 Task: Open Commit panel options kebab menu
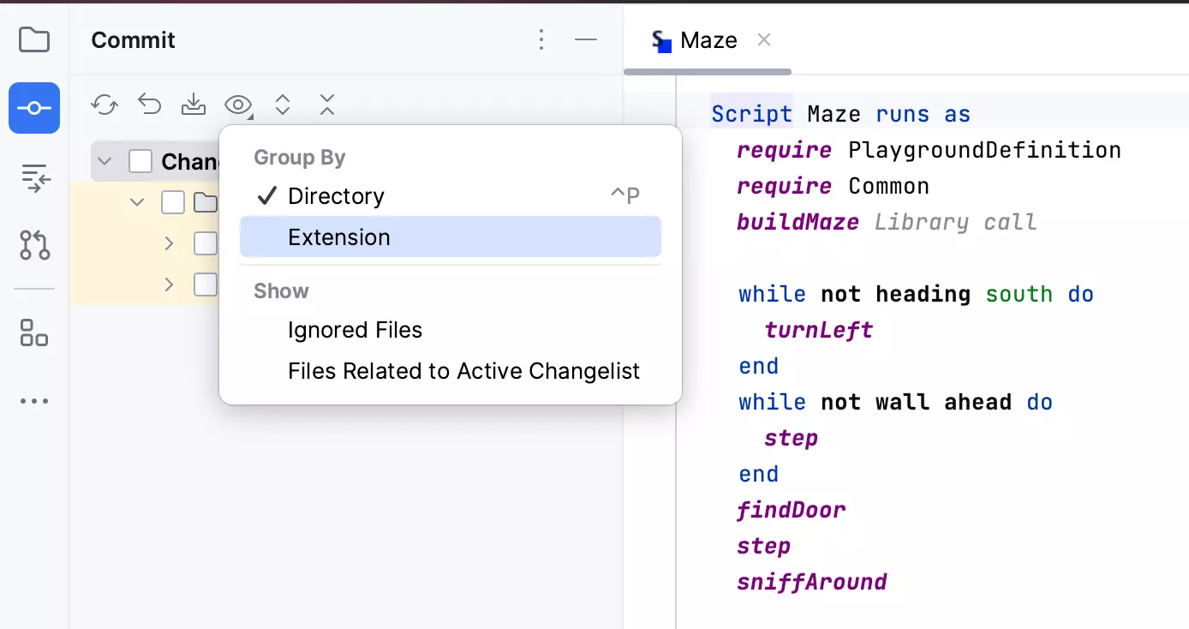541,40
